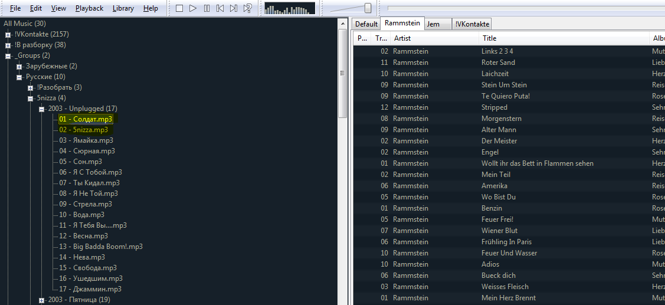
Task: Sort playlist by the Artist column header
Action: pos(435,38)
